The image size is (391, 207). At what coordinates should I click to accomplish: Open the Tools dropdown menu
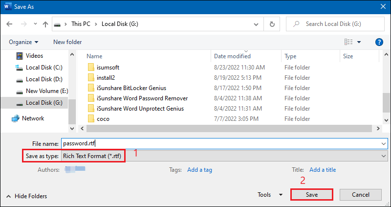tap(270, 194)
